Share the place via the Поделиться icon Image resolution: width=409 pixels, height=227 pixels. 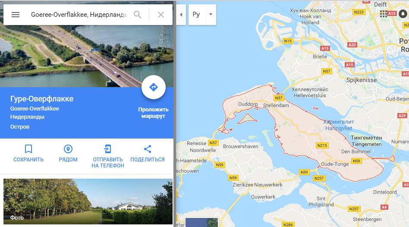148,149
